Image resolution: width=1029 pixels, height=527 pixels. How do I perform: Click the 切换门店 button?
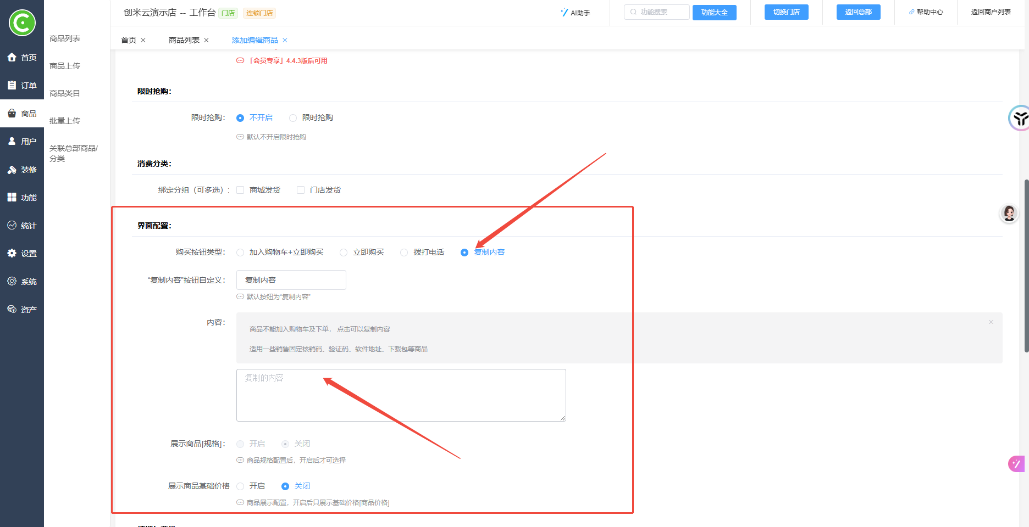(786, 12)
